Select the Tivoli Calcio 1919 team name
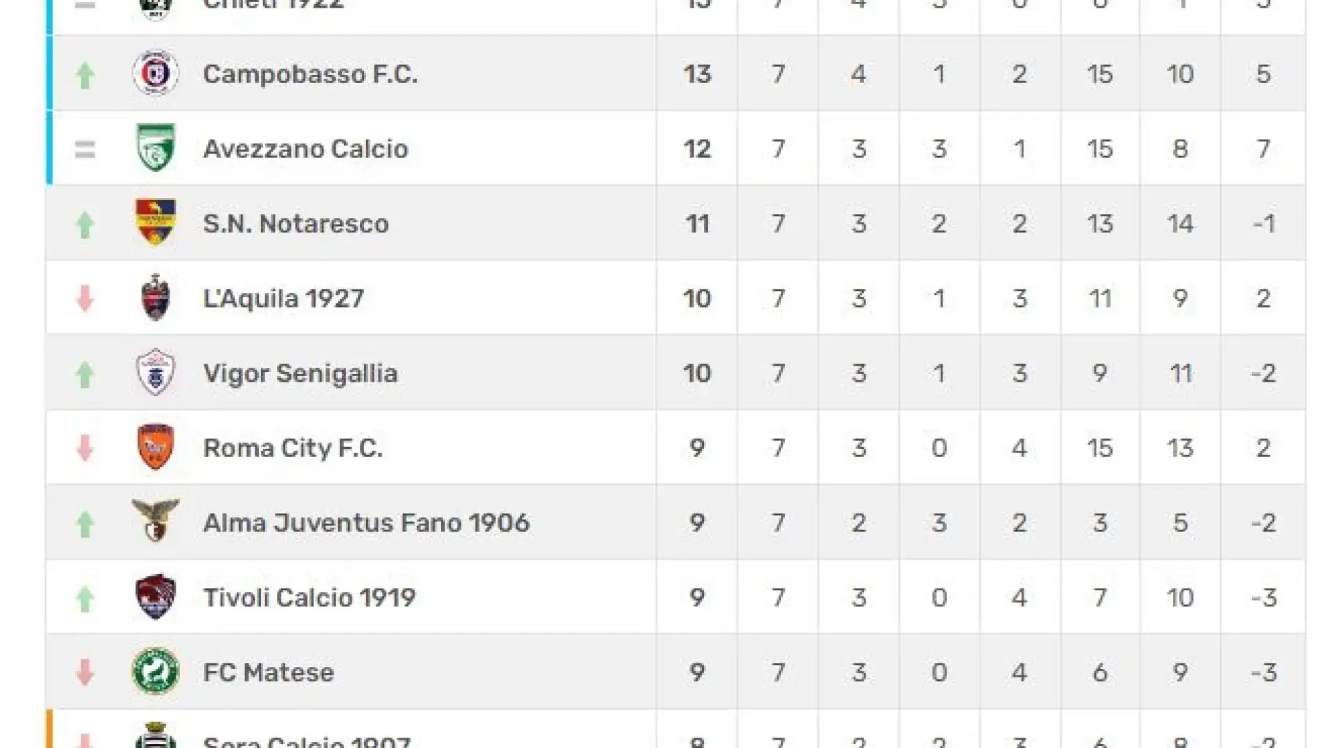This screenshot has height=748, width=1329. pyautogui.click(x=309, y=598)
